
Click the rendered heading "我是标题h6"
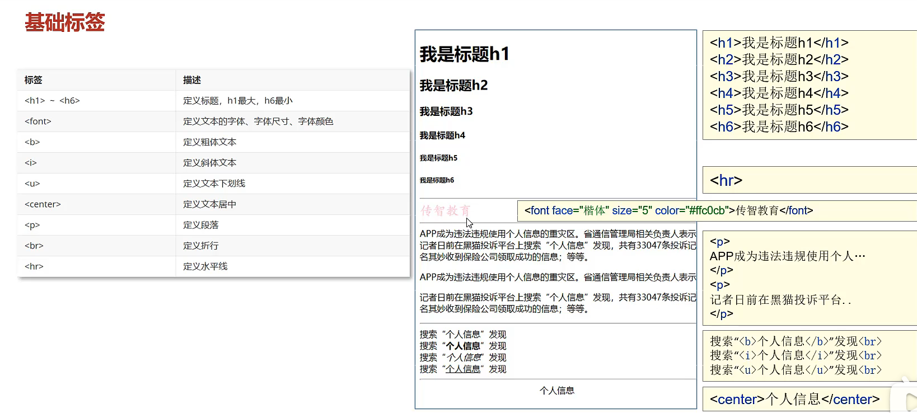pyautogui.click(x=437, y=180)
